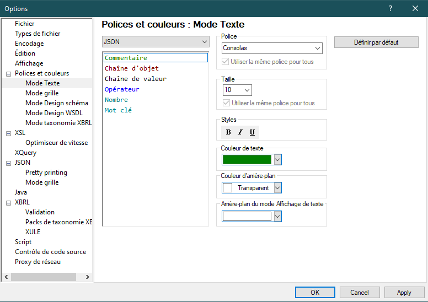428x302 pixels.
Task: Open the font size dropdown
Action: [x=237, y=90]
